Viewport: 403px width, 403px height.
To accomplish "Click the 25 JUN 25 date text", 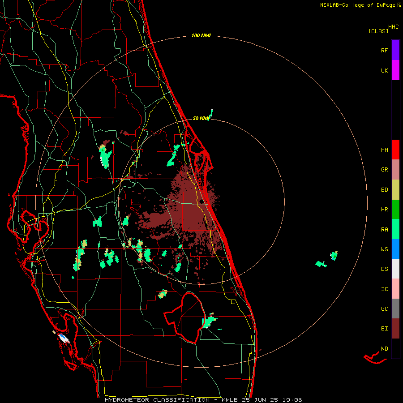I will [x=260, y=400].
